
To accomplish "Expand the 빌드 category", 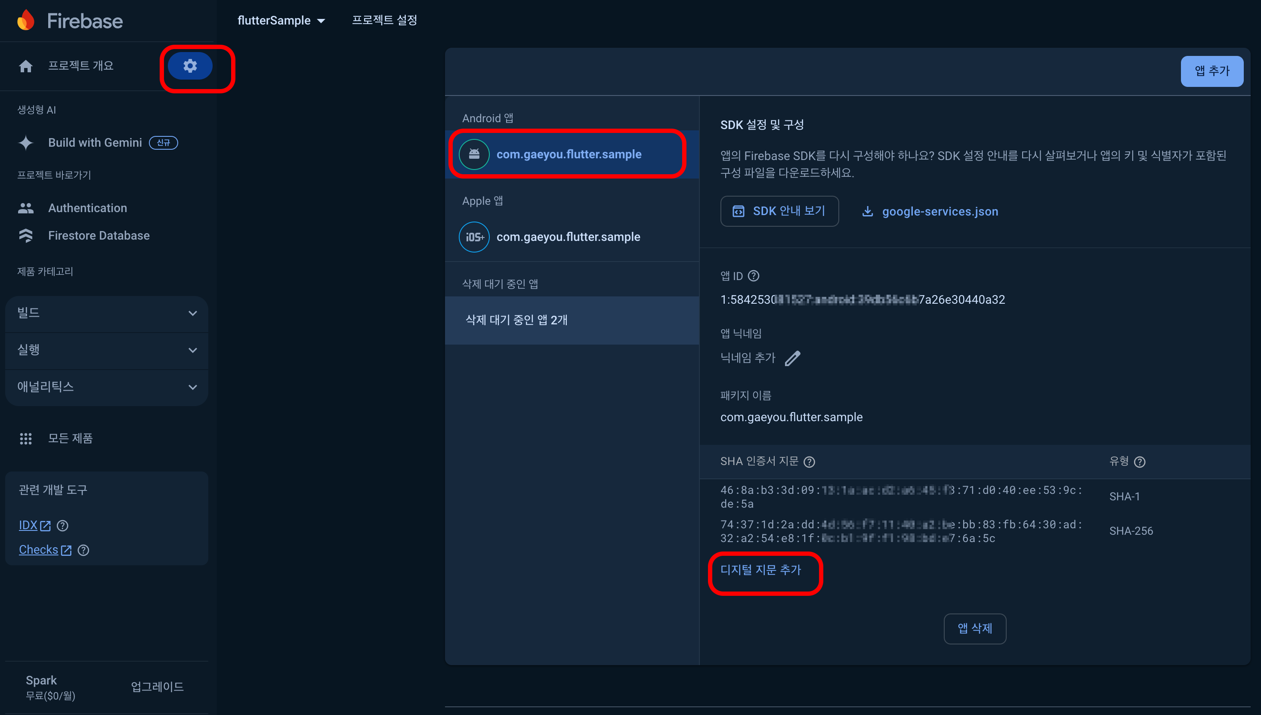I will point(107,313).
